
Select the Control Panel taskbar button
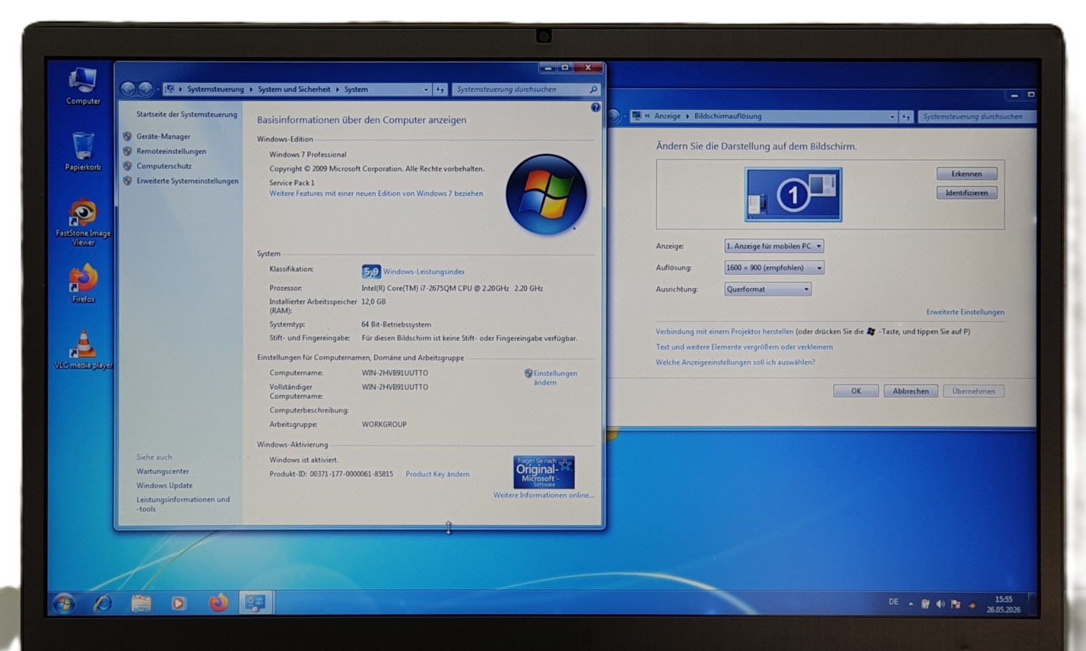256,602
